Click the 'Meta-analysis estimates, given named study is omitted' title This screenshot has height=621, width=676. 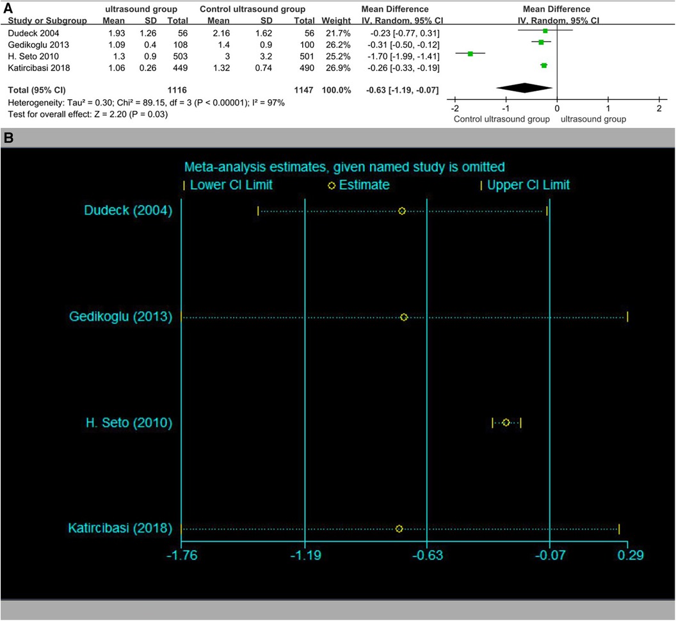tap(344, 167)
